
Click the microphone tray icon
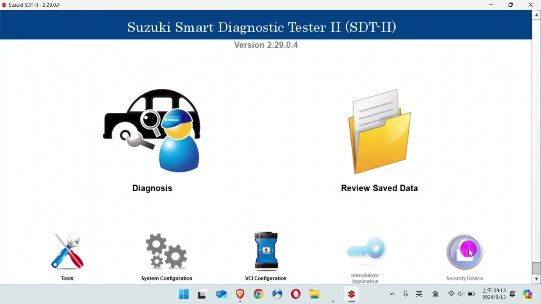tap(406, 294)
